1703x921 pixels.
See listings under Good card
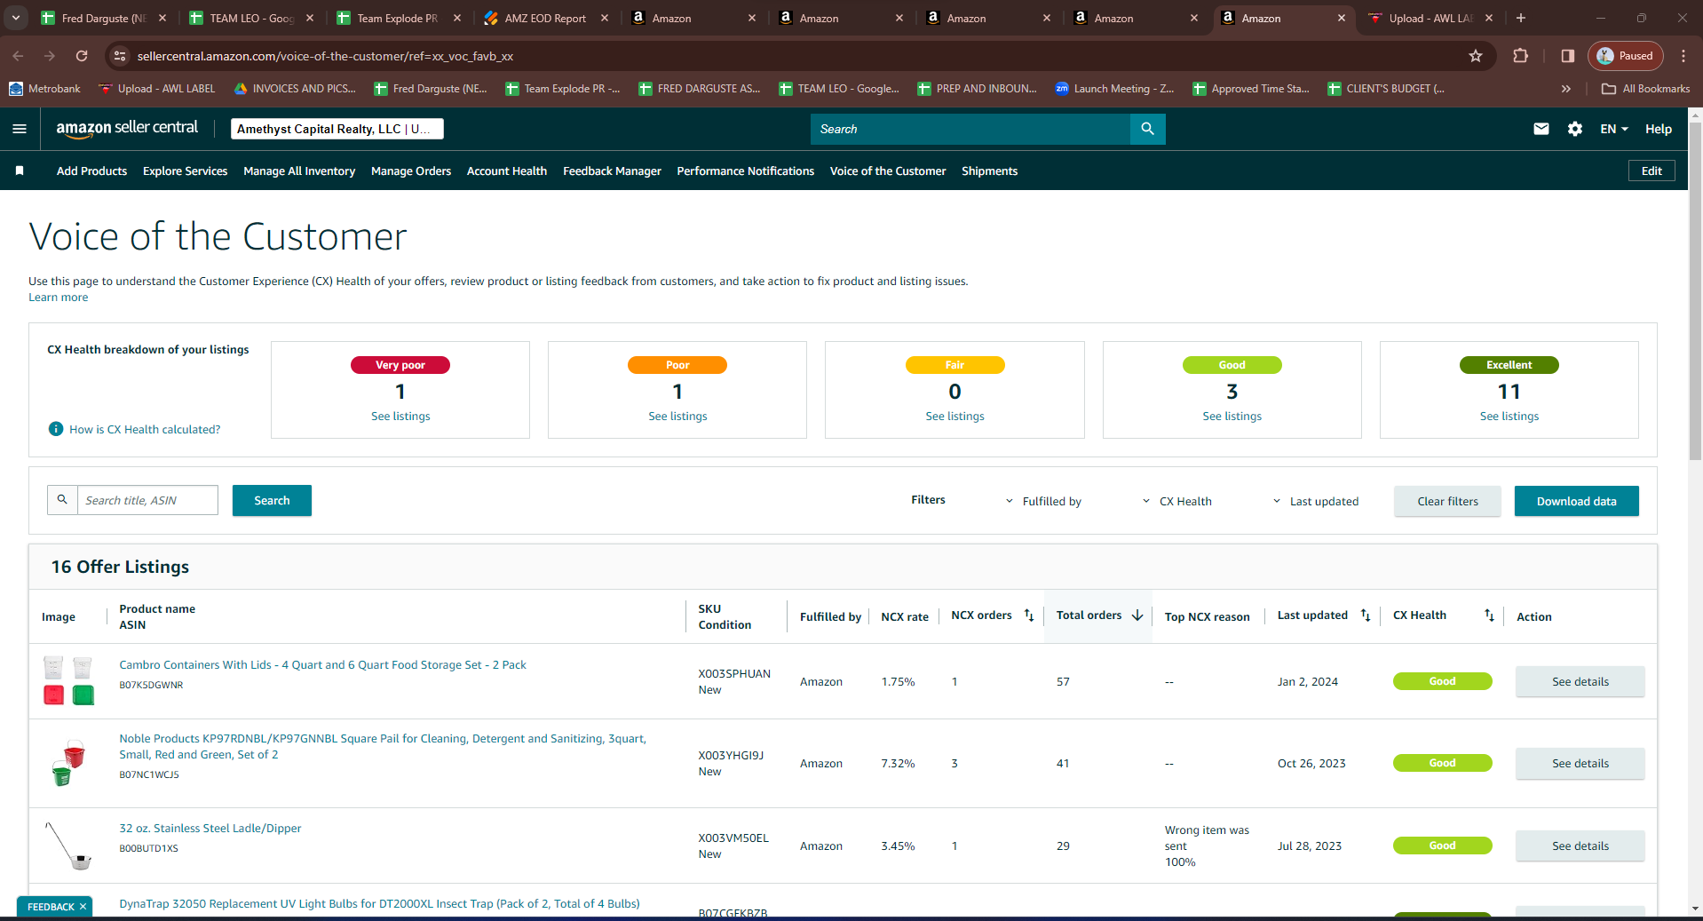tap(1232, 416)
